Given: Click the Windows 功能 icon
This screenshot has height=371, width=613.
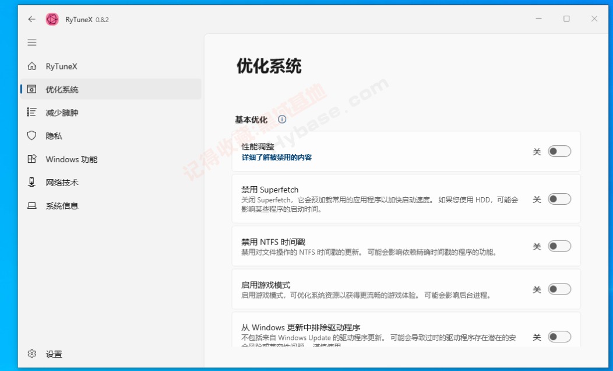Looking at the screenshot, I should click(x=32, y=159).
